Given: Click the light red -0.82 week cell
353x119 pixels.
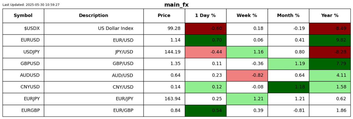Looking at the screenshot, I should click(x=247, y=75).
